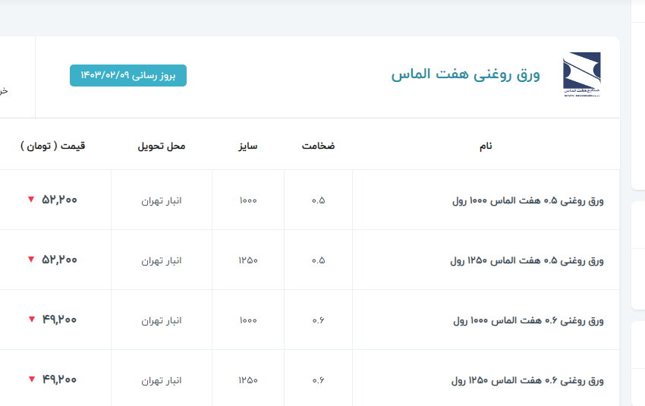Click red price-drop arrow for 0.5 1000 roll row
The height and width of the screenshot is (406, 645).
31,200
